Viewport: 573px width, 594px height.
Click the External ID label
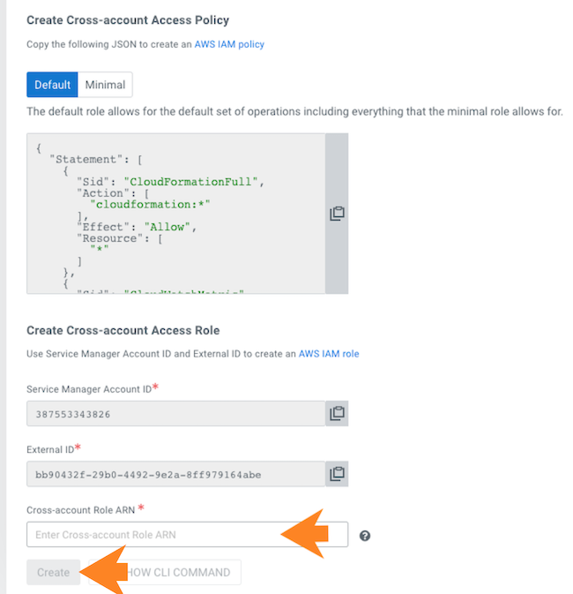tap(49, 449)
